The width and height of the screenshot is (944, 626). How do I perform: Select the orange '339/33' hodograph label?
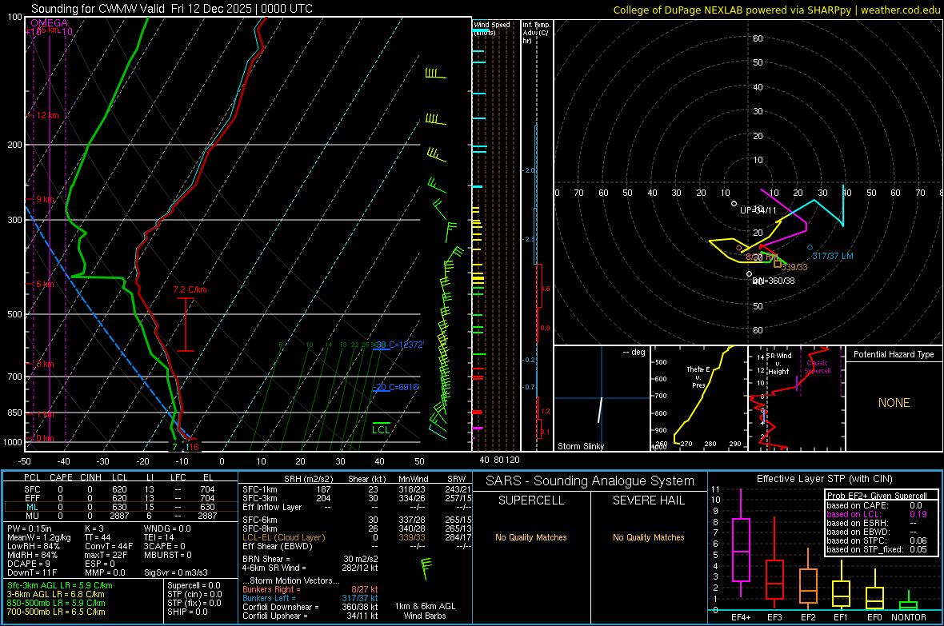(794, 267)
